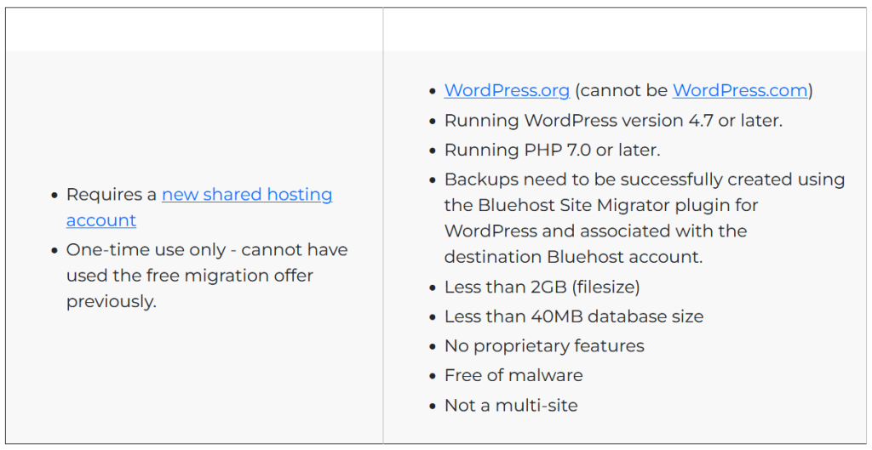Image resolution: width=872 pixels, height=450 pixels.
Task: Click the 'Running PHP 7.0 or later' item
Action: (x=552, y=150)
